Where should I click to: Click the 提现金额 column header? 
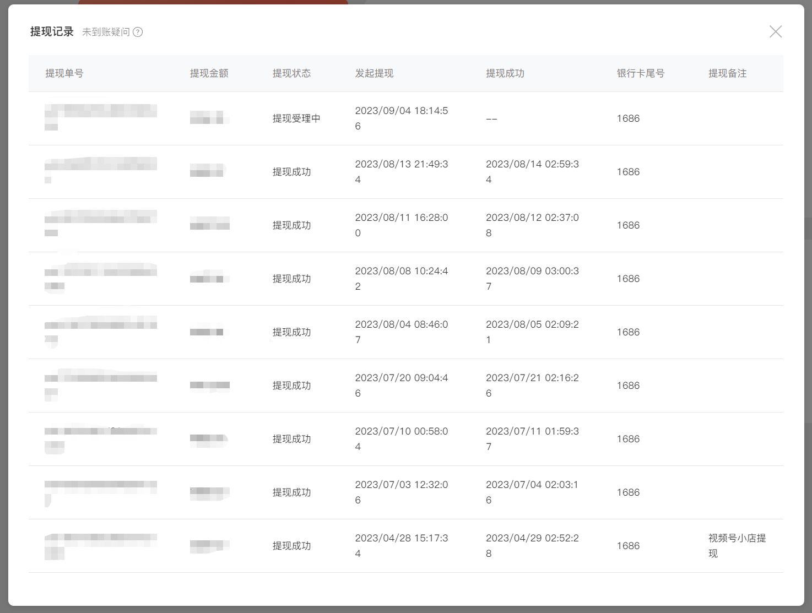209,73
